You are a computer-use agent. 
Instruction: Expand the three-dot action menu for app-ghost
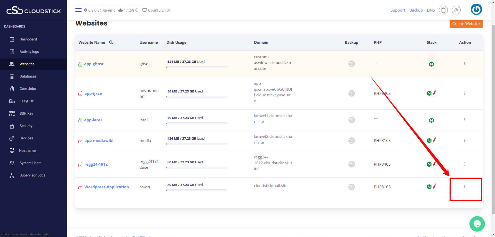coord(465,64)
